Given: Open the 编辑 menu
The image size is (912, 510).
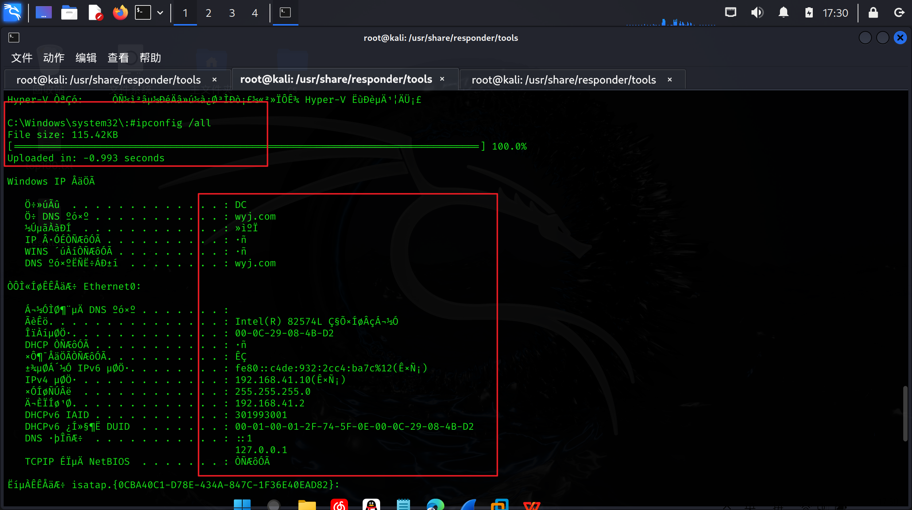Looking at the screenshot, I should click(86, 58).
